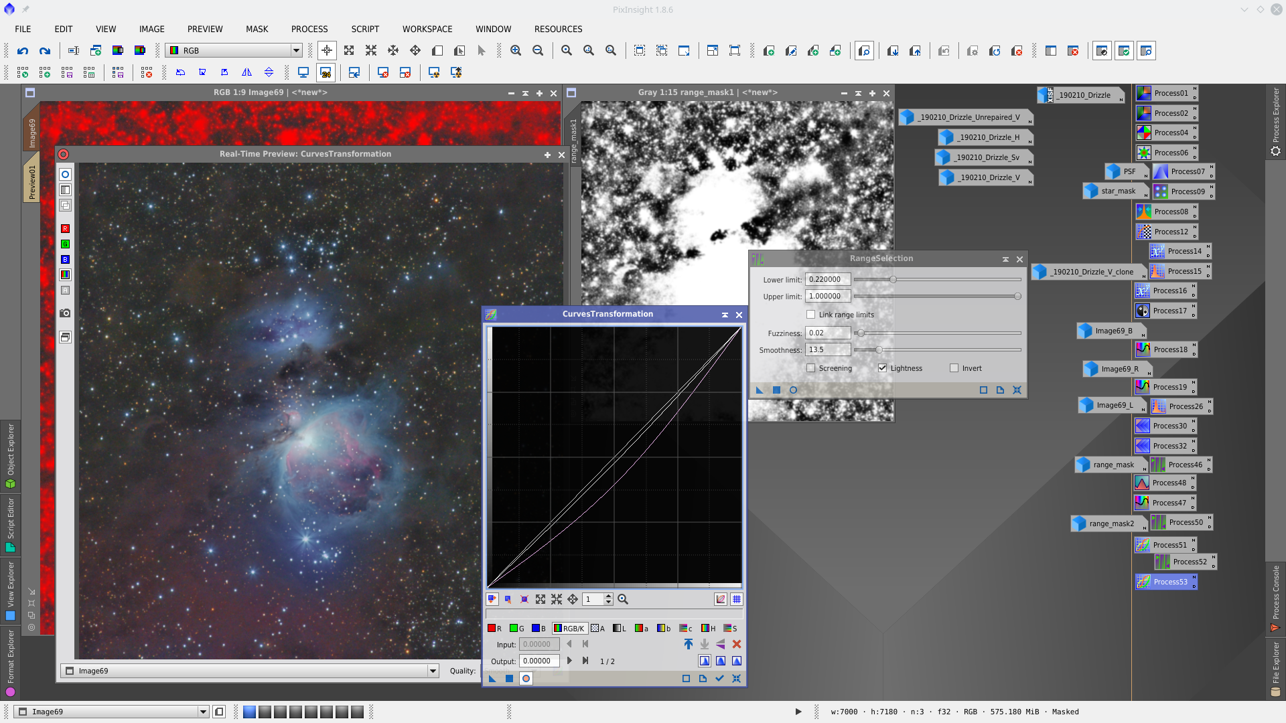This screenshot has width=1286, height=723.
Task: Uncheck the Lightness checkbox
Action: click(882, 368)
